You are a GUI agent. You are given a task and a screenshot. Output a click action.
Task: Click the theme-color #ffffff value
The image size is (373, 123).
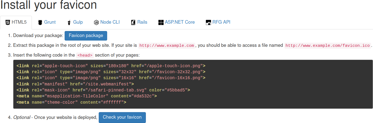[x=113, y=102]
